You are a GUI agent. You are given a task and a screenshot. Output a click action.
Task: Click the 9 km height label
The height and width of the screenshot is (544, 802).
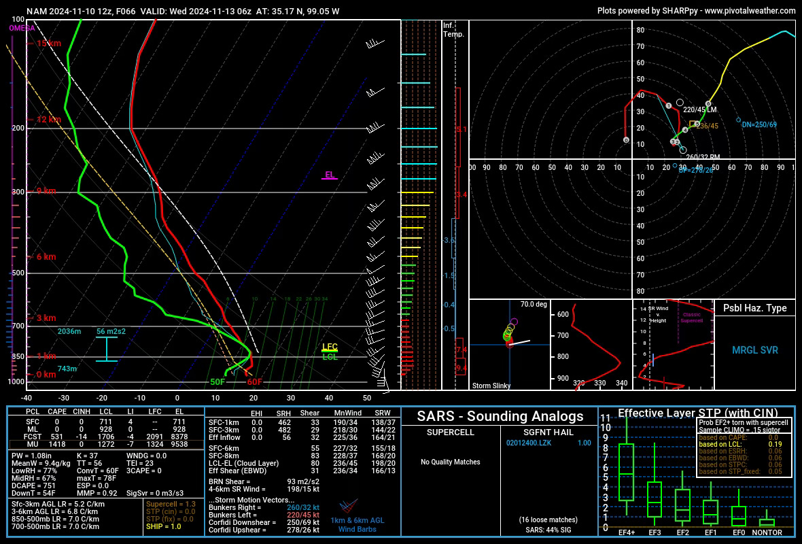tap(46, 191)
